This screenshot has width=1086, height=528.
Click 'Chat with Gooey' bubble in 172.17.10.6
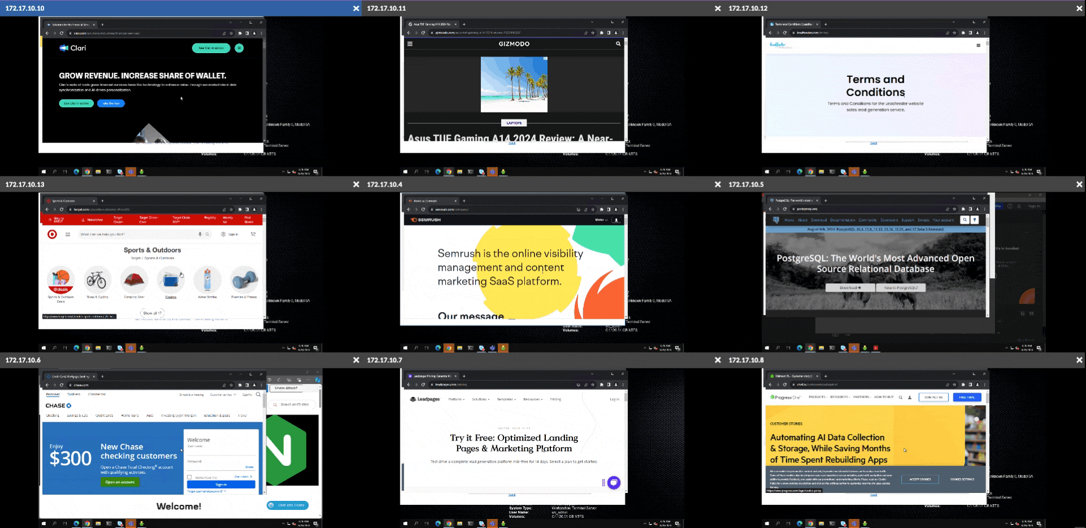tap(287, 505)
